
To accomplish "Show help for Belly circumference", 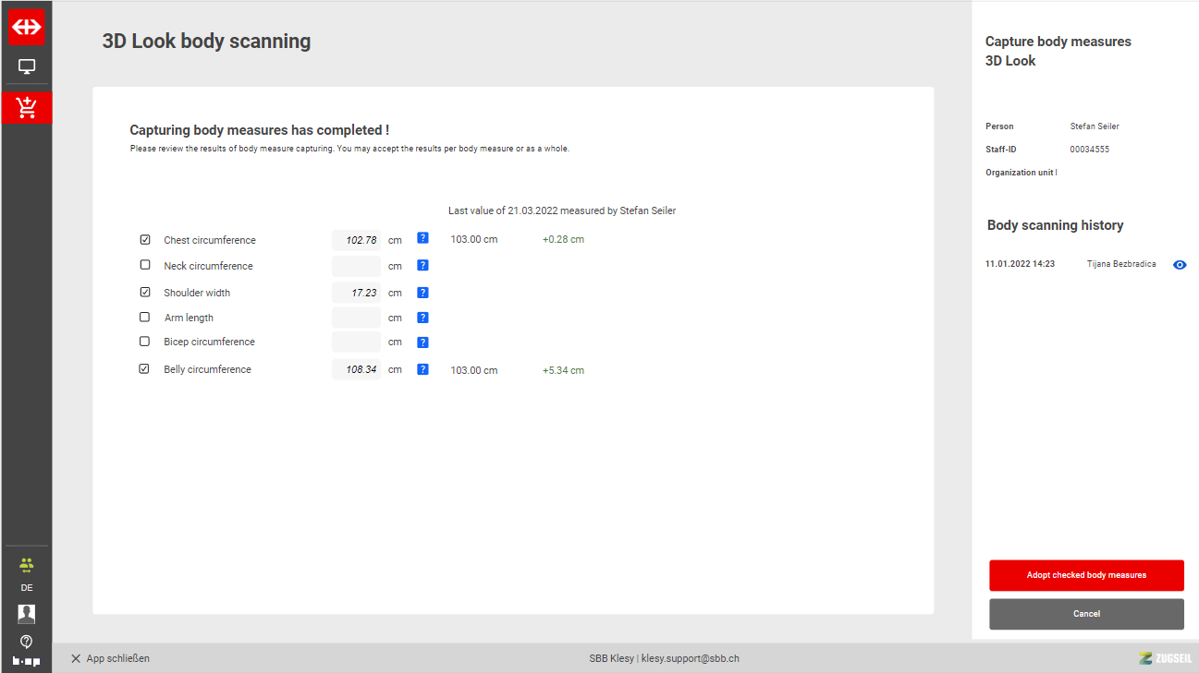I will (x=422, y=369).
